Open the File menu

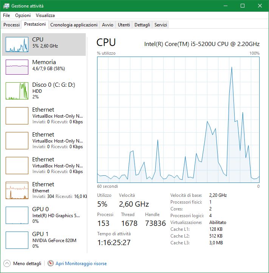point(6,15)
